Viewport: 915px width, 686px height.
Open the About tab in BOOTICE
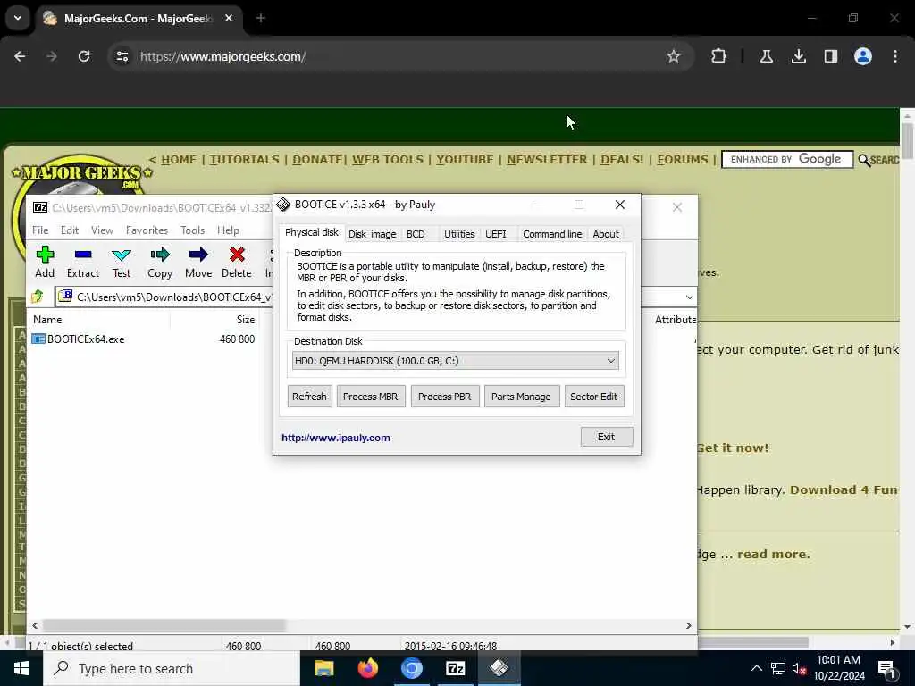[606, 234]
